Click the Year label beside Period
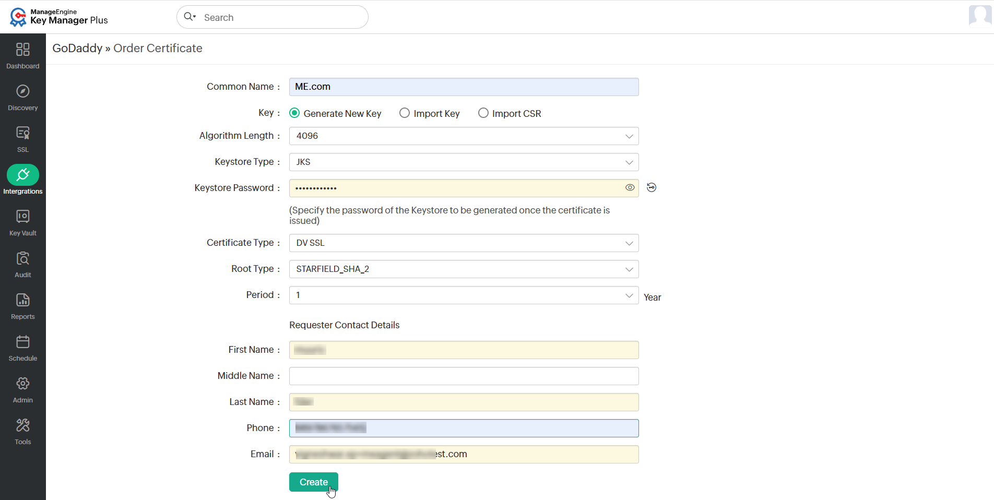The image size is (994, 500). click(653, 297)
